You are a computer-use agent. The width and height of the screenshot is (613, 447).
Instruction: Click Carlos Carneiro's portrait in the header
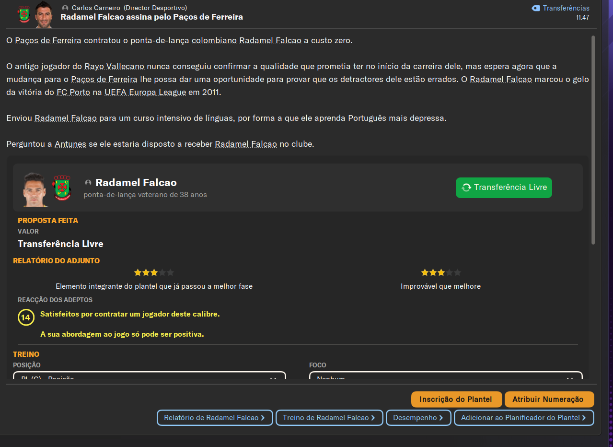(x=44, y=14)
